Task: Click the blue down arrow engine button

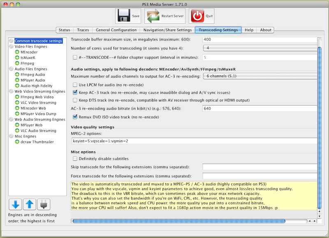Action: (x=15, y=204)
